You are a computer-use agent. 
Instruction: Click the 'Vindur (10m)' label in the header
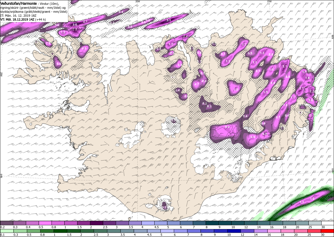click(49, 4)
